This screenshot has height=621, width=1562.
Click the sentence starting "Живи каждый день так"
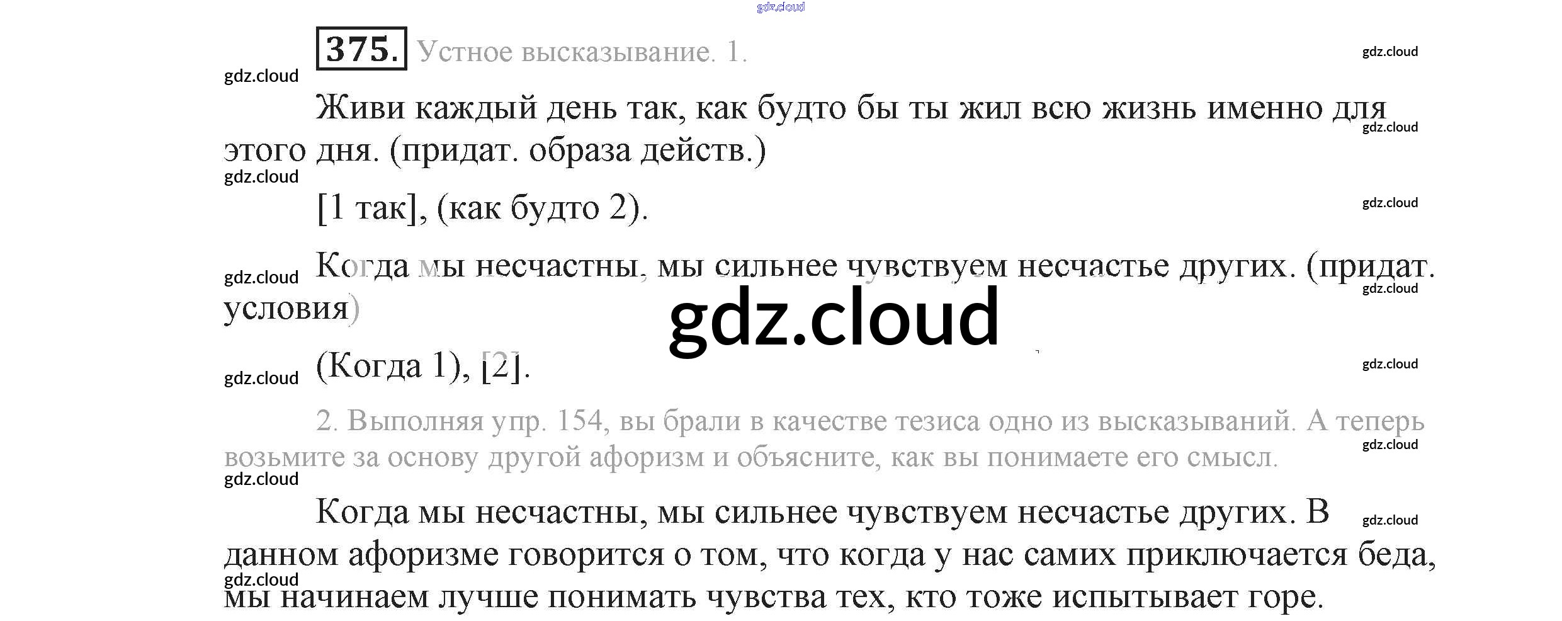click(850, 108)
